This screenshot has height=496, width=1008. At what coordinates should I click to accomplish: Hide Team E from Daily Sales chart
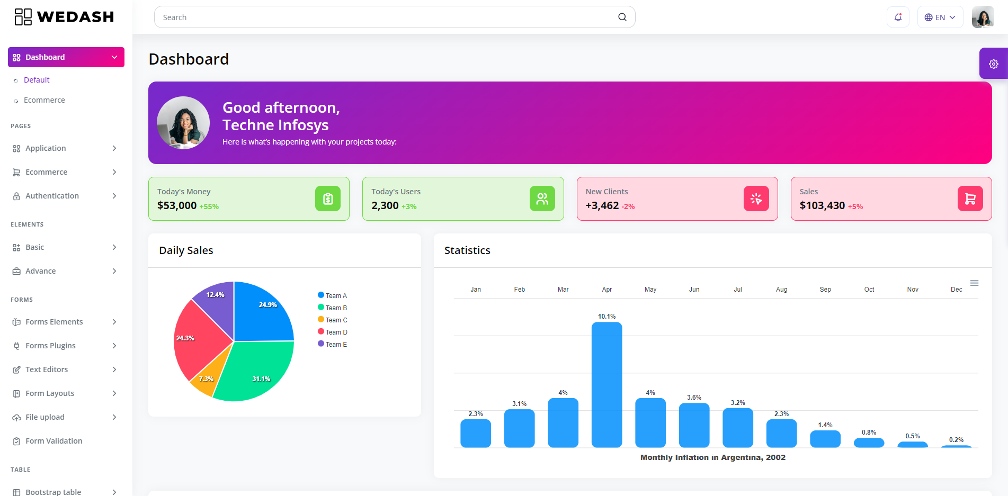tap(333, 344)
